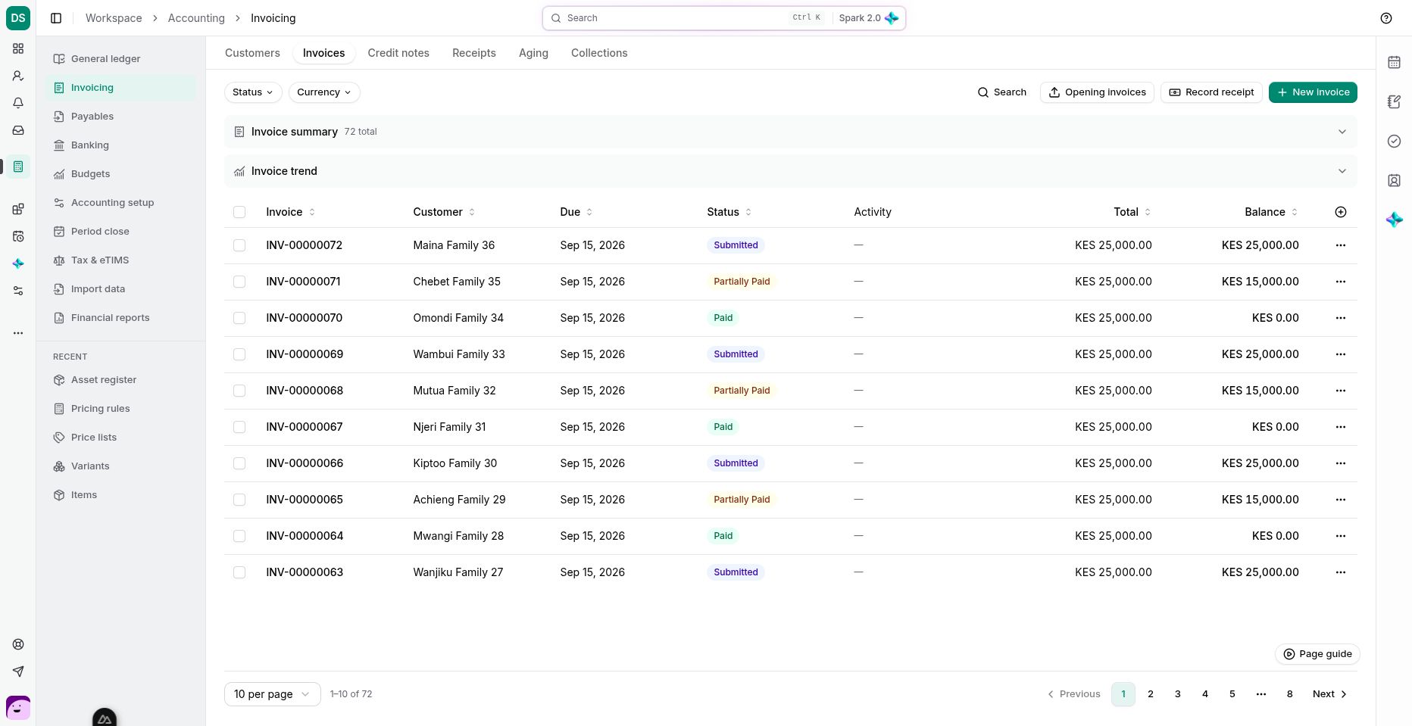Open the inbox tray icon in left rail
The width and height of the screenshot is (1412, 726).
(x=18, y=130)
